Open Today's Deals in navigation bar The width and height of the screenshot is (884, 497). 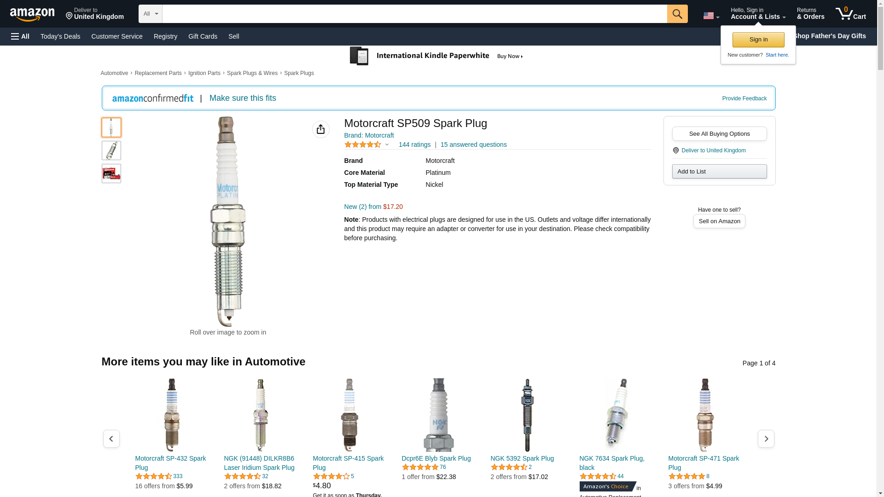click(x=60, y=36)
